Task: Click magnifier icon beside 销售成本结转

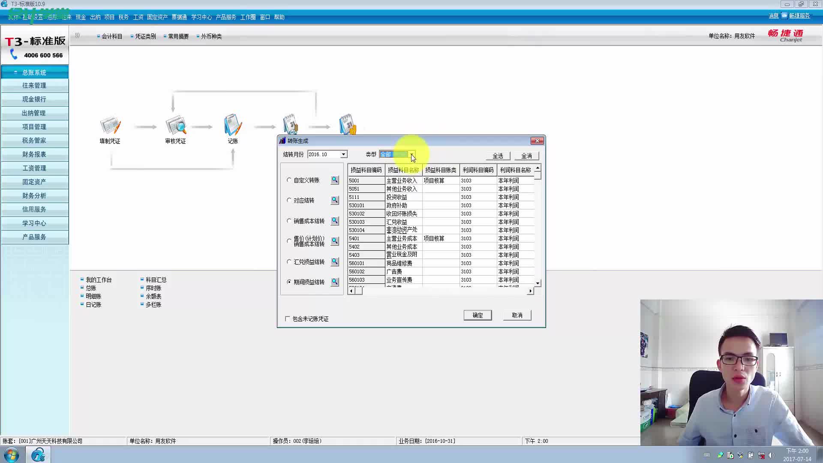Action: 335,221
